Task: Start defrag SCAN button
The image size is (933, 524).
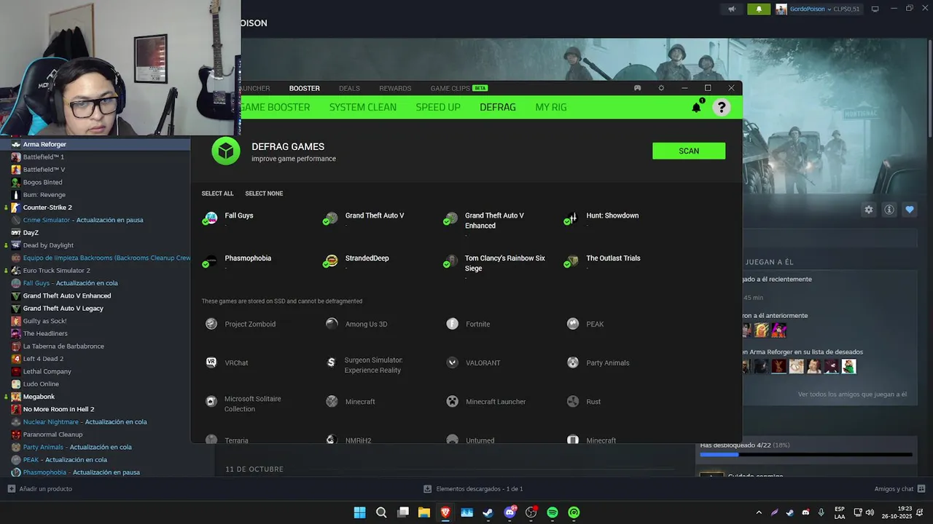Action: 689,151
